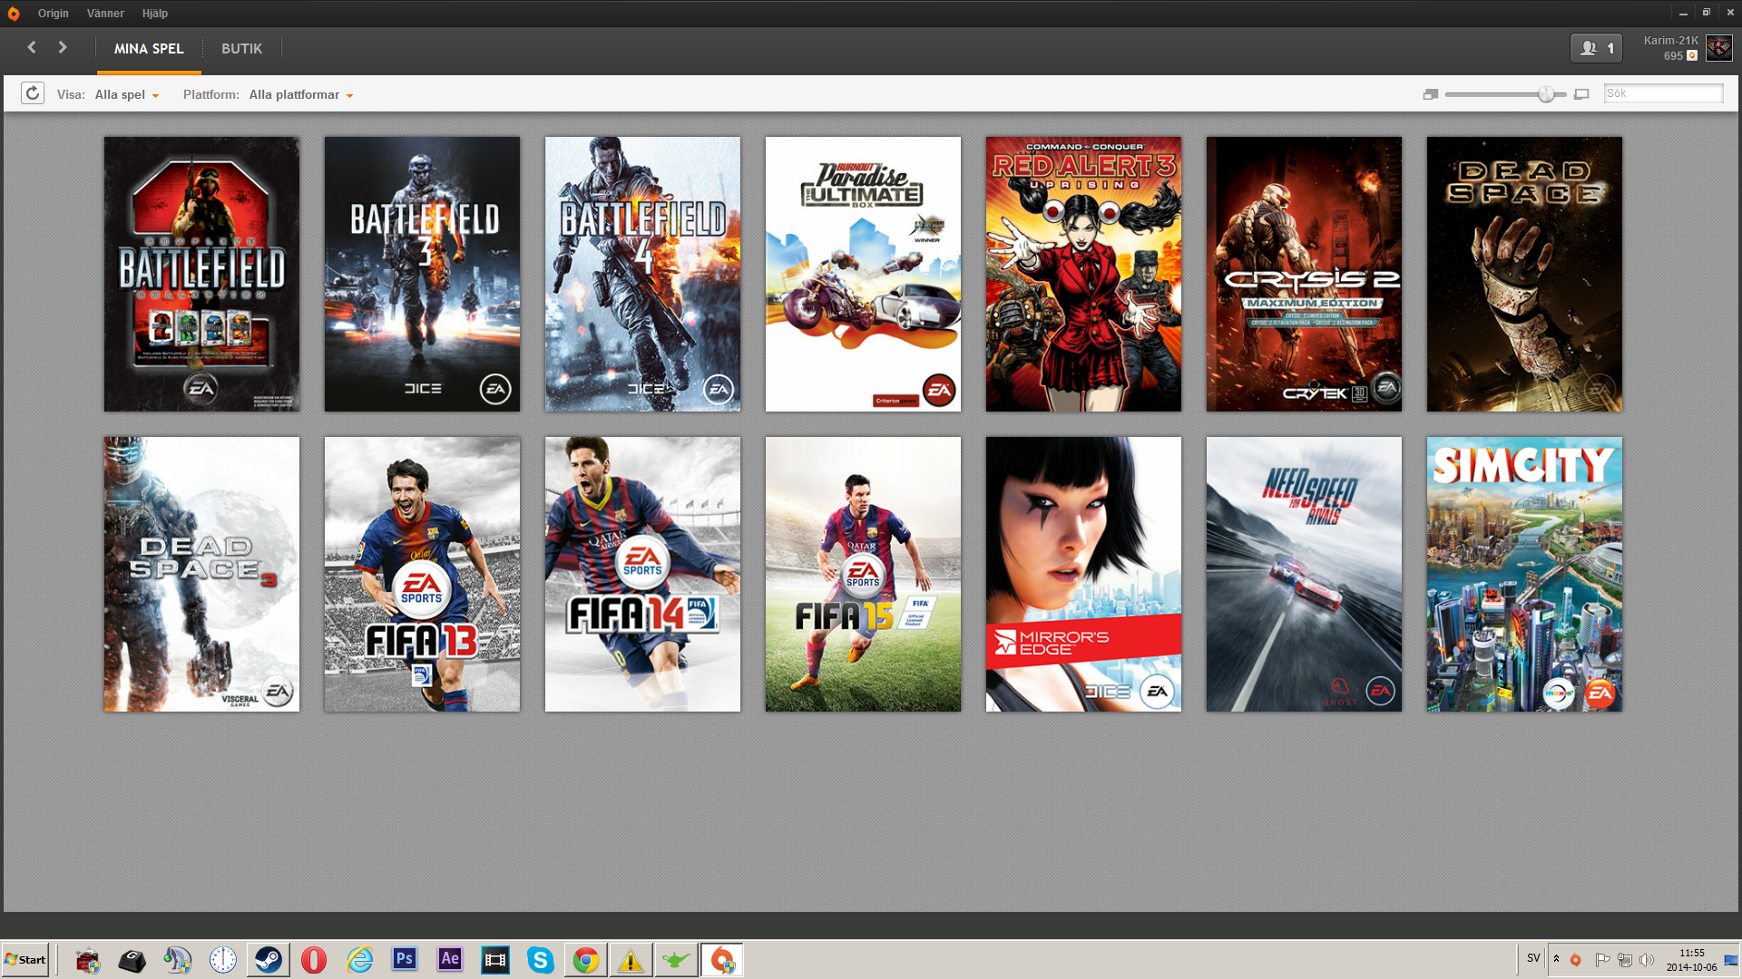Open the friends list button showing 1
1742x979 pixels.
point(1596,48)
